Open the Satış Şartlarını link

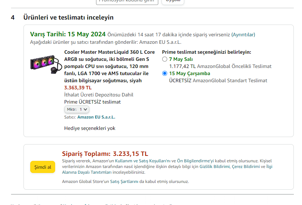[x=124, y=182]
